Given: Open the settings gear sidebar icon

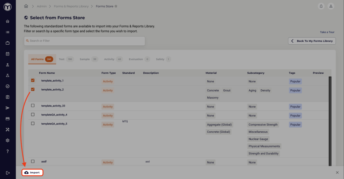Looking at the screenshot, I should [x=8, y=140].
